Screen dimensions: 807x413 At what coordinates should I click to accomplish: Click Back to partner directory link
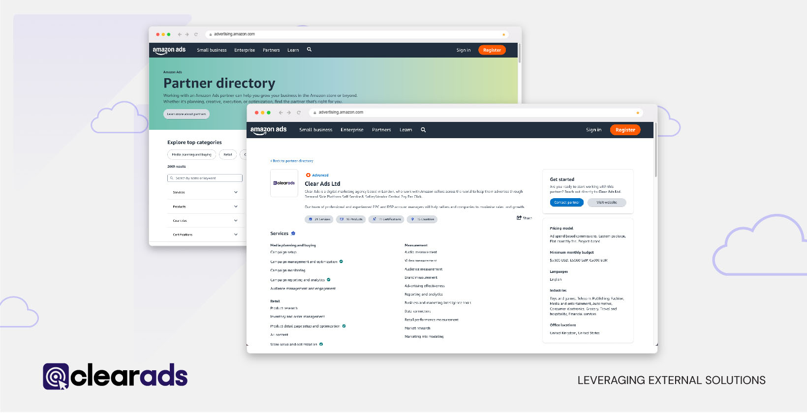292,161
